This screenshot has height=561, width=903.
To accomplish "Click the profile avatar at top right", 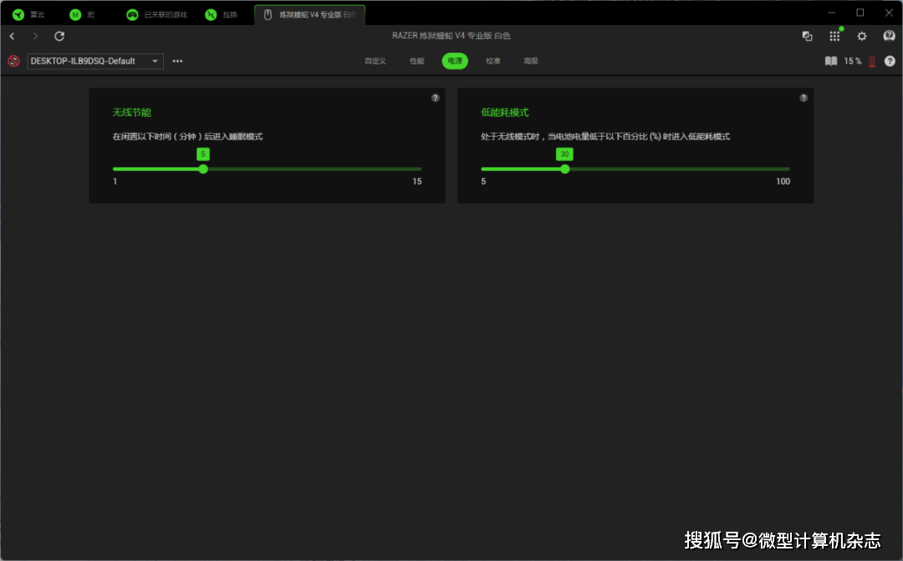I will pos(888,36).
